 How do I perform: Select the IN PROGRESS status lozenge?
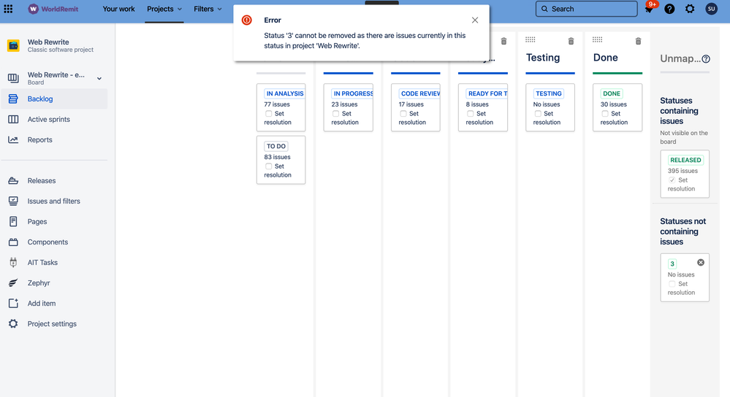(x=352, y=93)
